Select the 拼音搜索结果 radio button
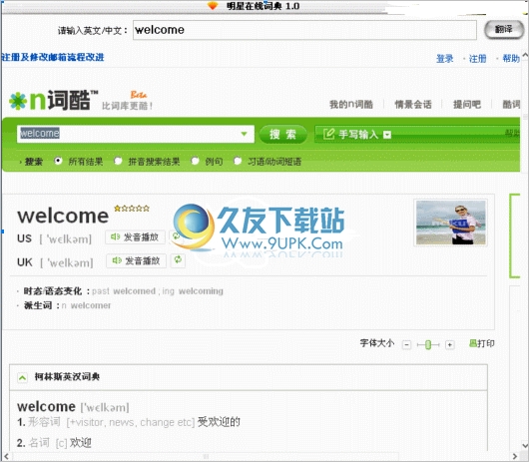The width and height of the screenshot is (529, 462). tap(118, 161)
